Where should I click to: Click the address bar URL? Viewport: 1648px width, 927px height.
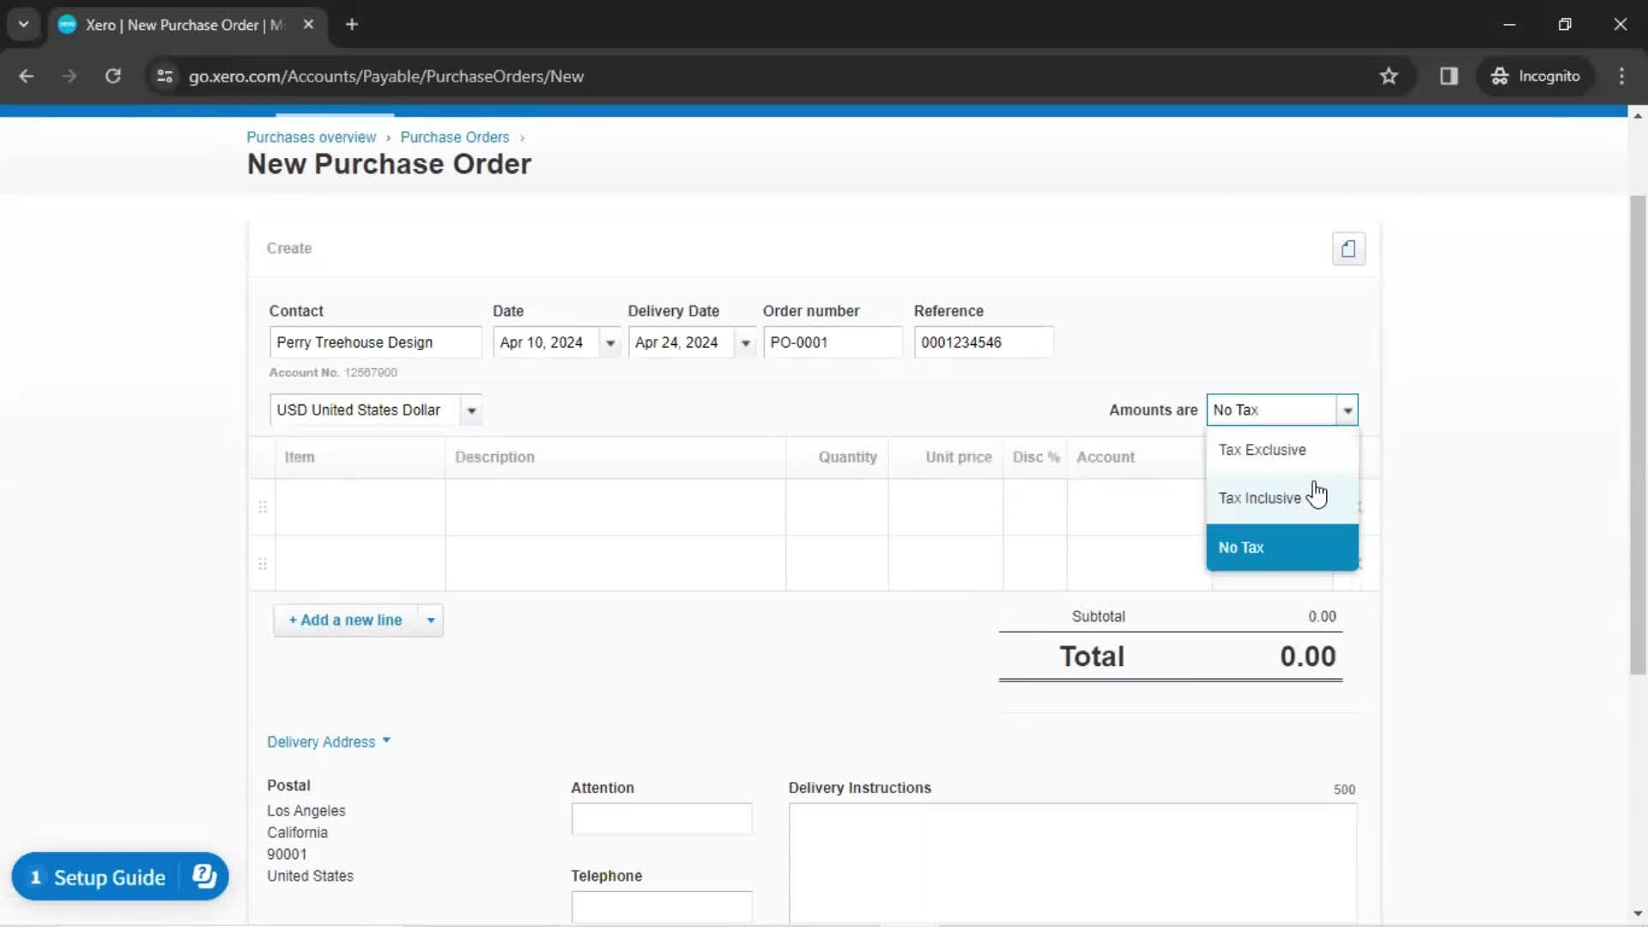(x=386, y=76)
